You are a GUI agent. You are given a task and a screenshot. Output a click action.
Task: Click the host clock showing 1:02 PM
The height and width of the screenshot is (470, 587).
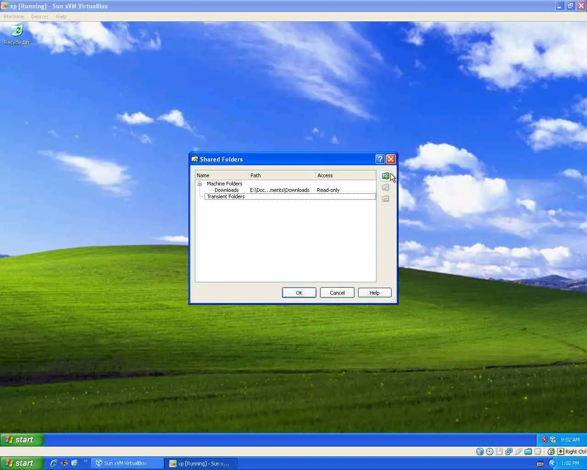[570, 463]
